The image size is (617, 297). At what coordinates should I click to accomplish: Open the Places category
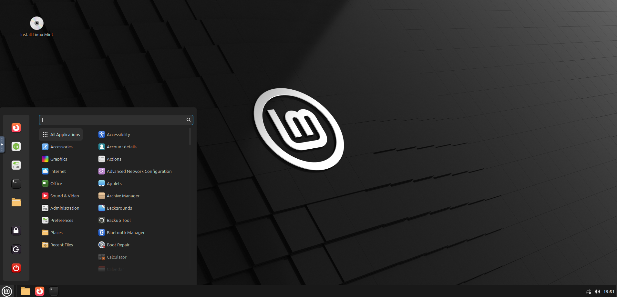61,233
